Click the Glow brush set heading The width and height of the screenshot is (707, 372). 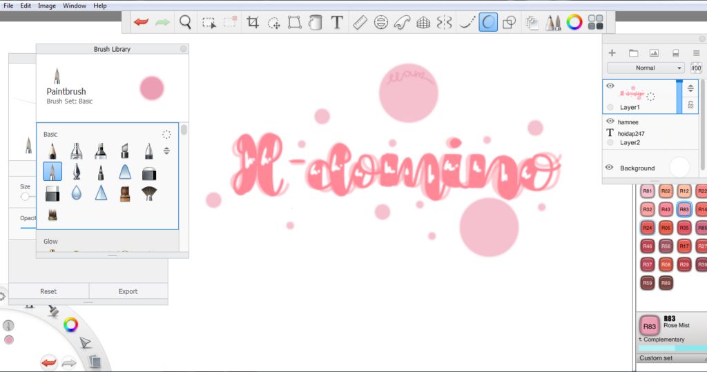coord(50,242)
